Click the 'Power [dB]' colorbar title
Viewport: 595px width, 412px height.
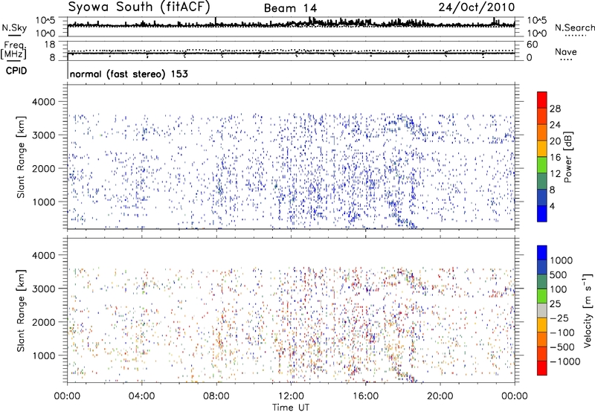[x=567, y=157]
